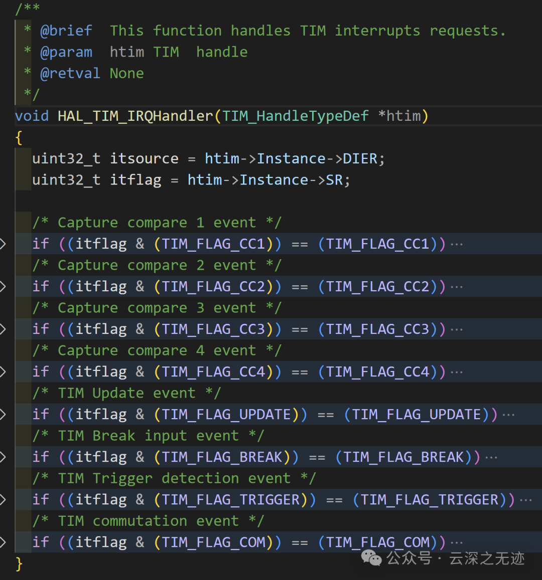Viewport: 542px width, 580px height.
Task: Click the DIER register member
Action: (360, 159)
